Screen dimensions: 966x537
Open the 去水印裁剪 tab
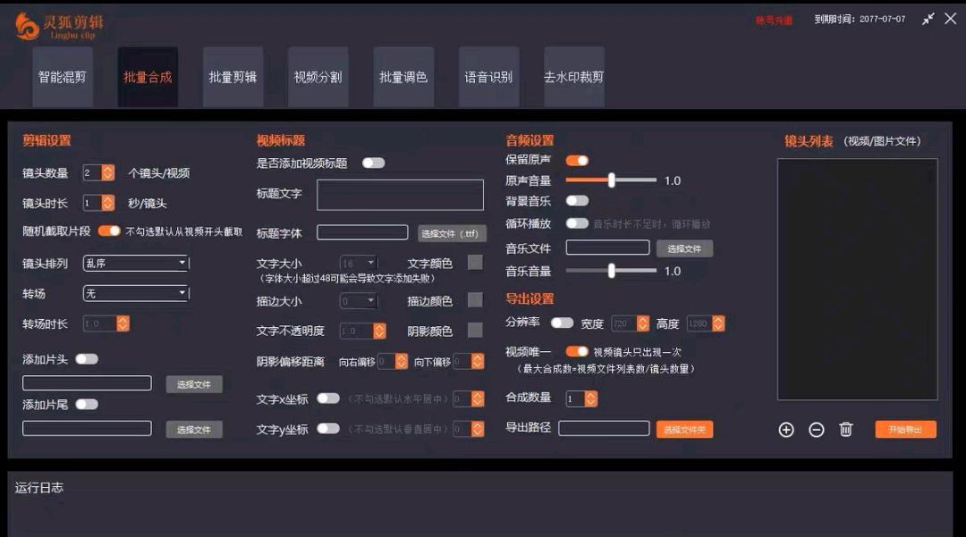click(573, 77)
